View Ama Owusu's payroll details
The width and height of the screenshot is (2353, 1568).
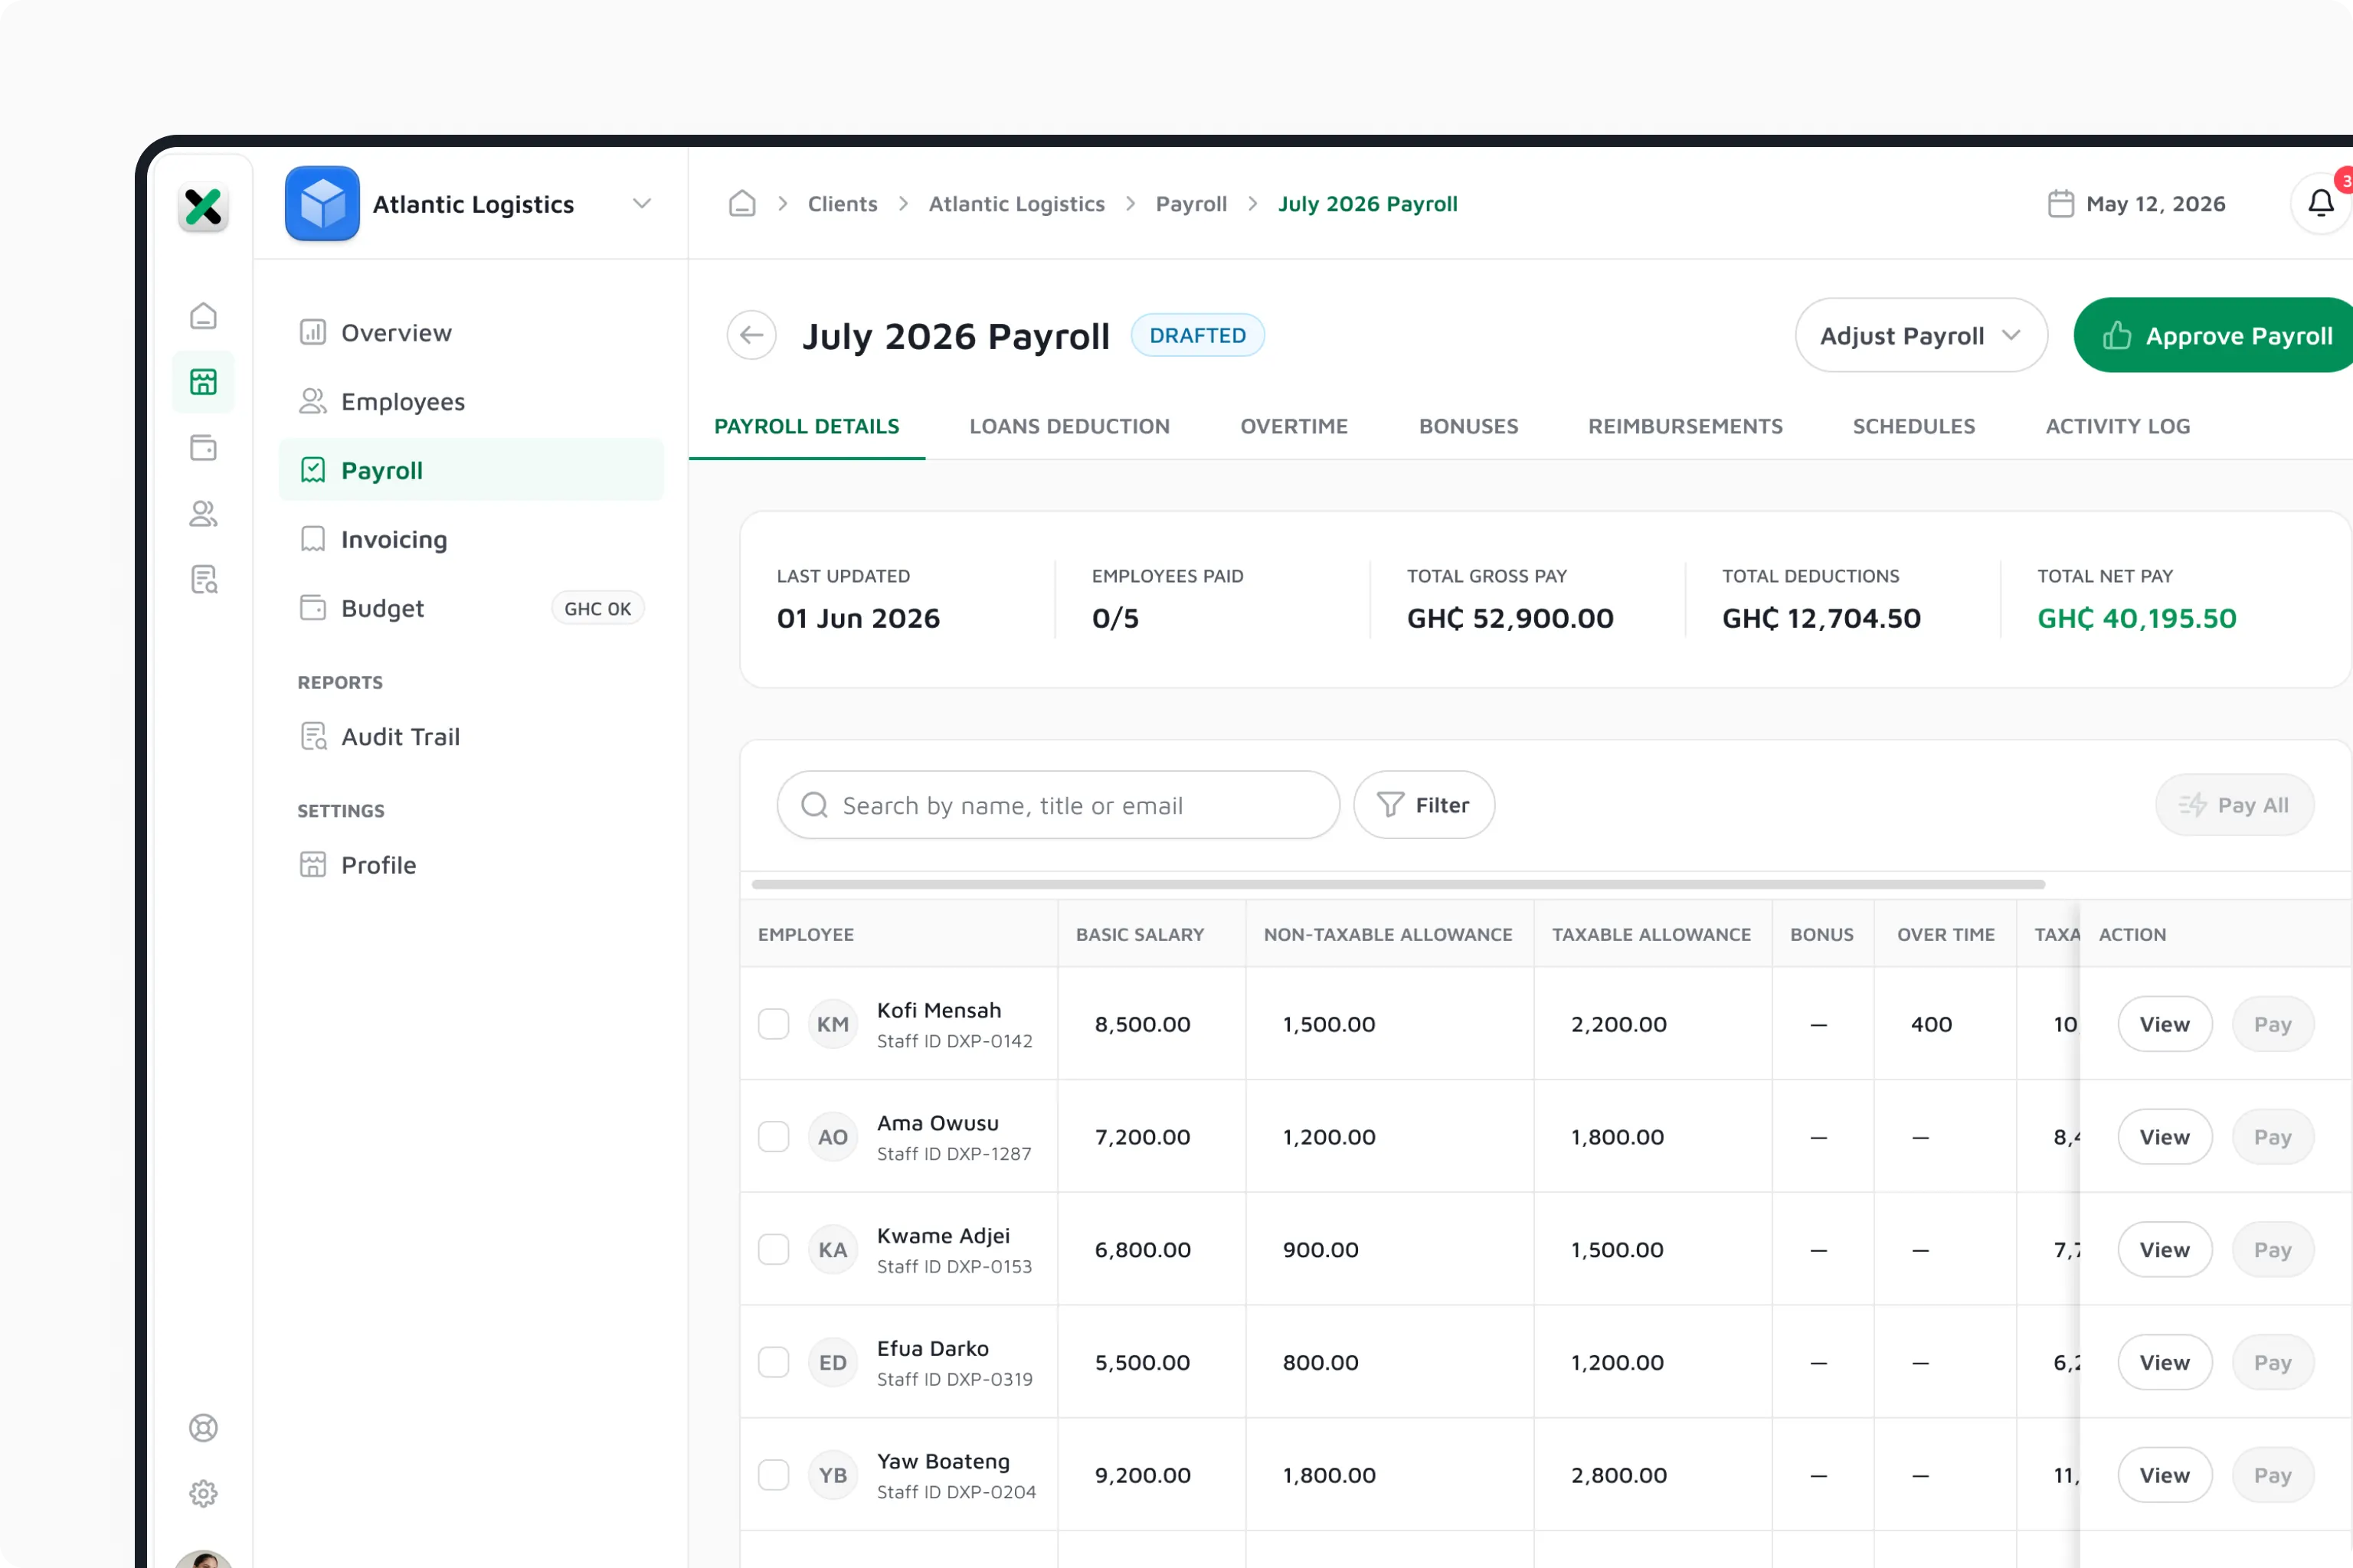coord(2164,1137)
